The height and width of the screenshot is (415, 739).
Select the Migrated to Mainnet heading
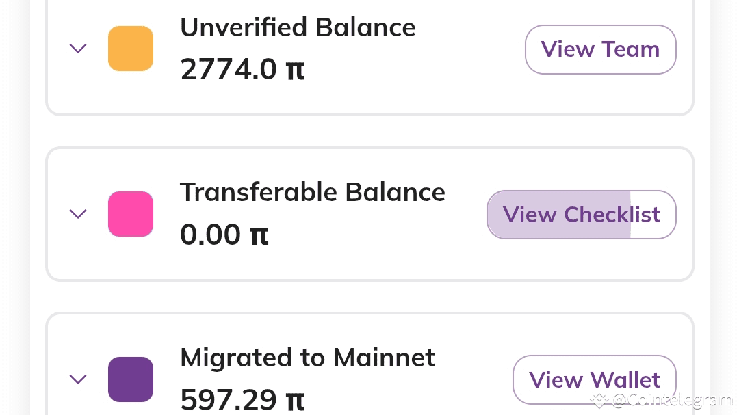pyautogui.click(x=307, y=358)
